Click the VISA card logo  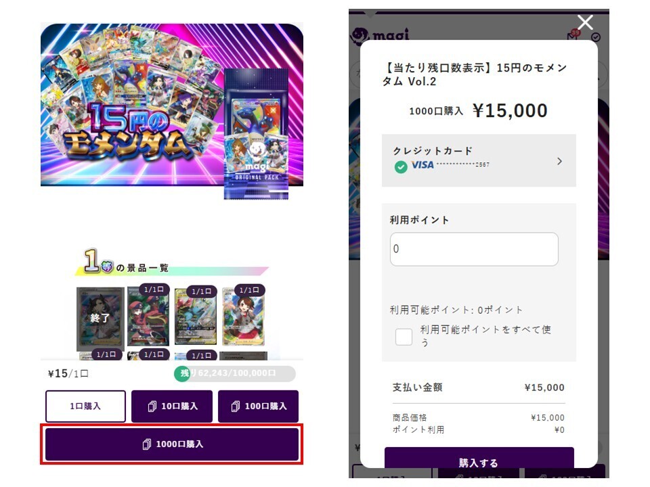(x=422, y=165)
